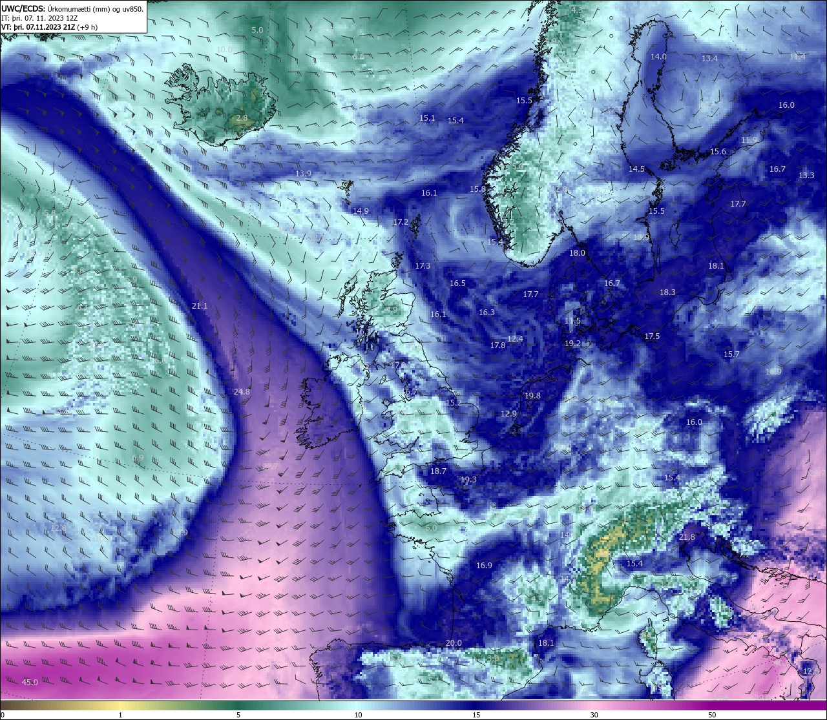Click the 14.5 value over Sweden
Viewport: 827px width, 720px height.
click(x=636, y=169)
